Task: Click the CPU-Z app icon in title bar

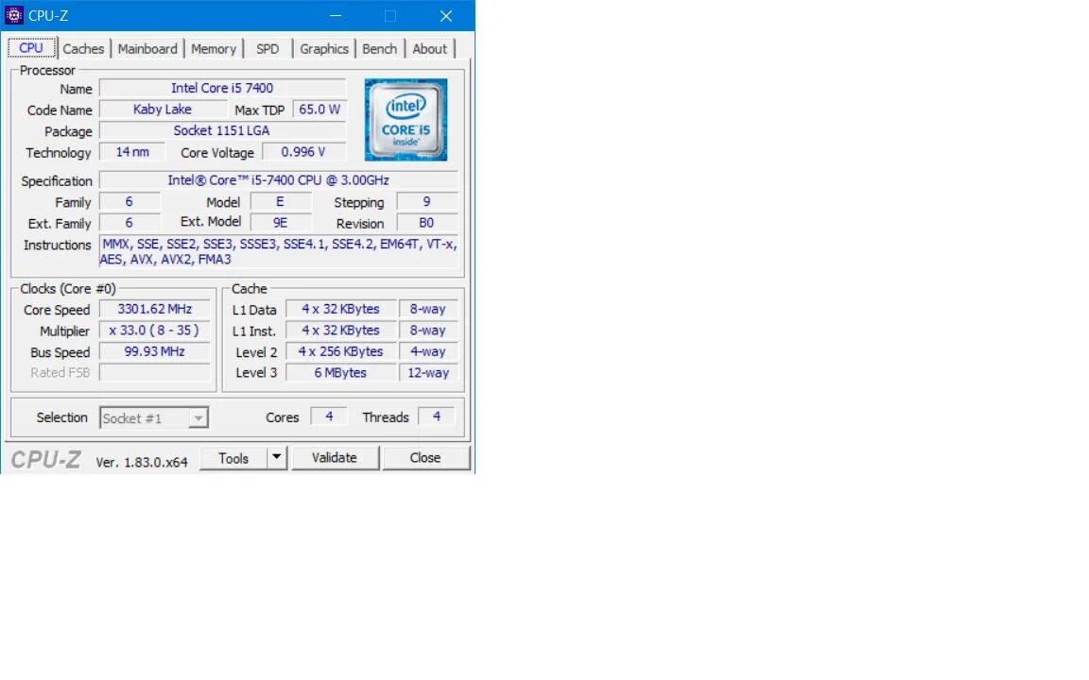Action: [14, 15]
